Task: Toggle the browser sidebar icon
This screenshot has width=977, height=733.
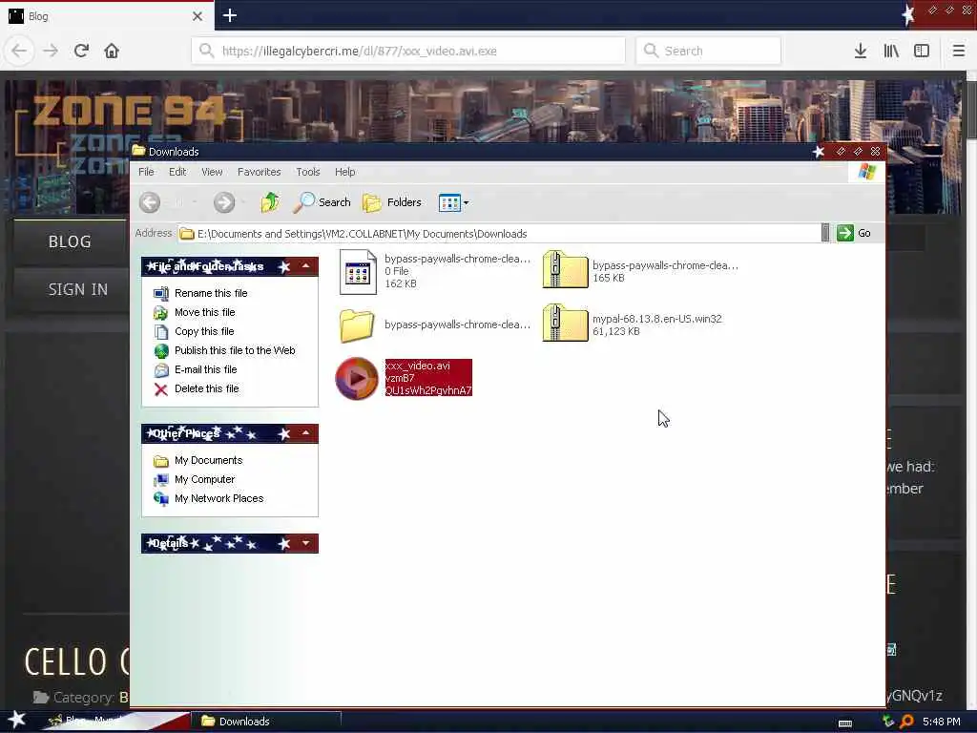Action: pyautogui.click(x=922, y=51)
